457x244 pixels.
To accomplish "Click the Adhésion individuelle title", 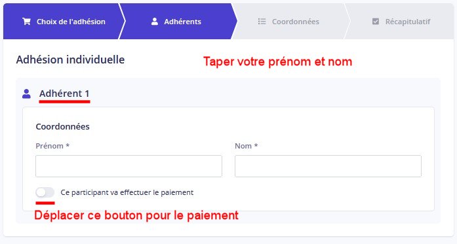I will [x=71, y=60].
